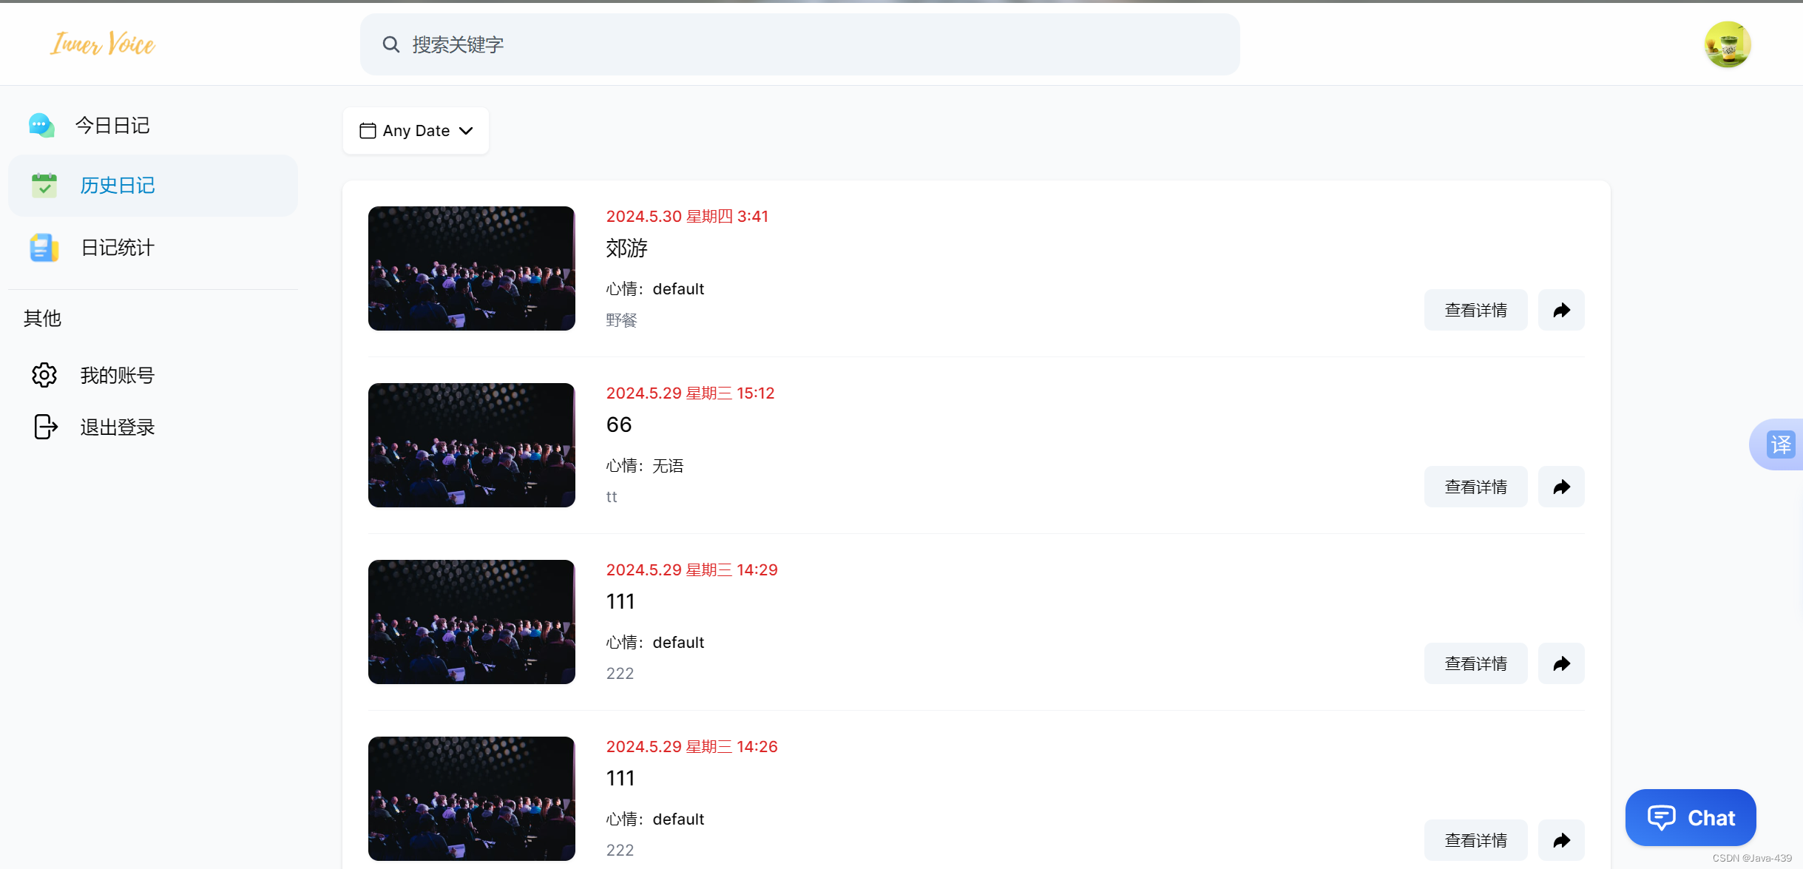The image size is (1803, 869).
Task: Open the Chat support button
Action: coord(1691,817)
